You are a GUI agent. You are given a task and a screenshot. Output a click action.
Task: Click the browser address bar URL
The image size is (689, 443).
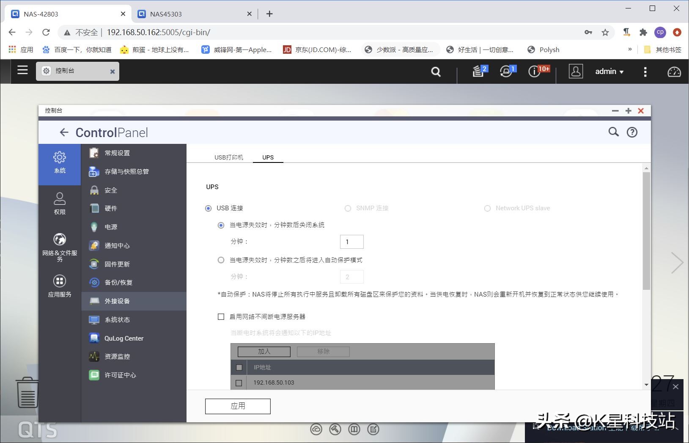pos(158,32)
